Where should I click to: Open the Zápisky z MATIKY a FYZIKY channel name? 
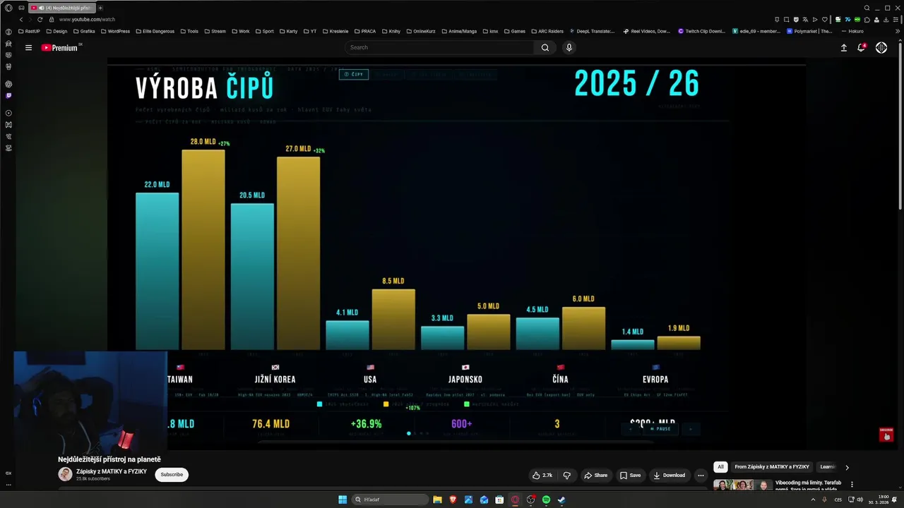coord(112,471)
